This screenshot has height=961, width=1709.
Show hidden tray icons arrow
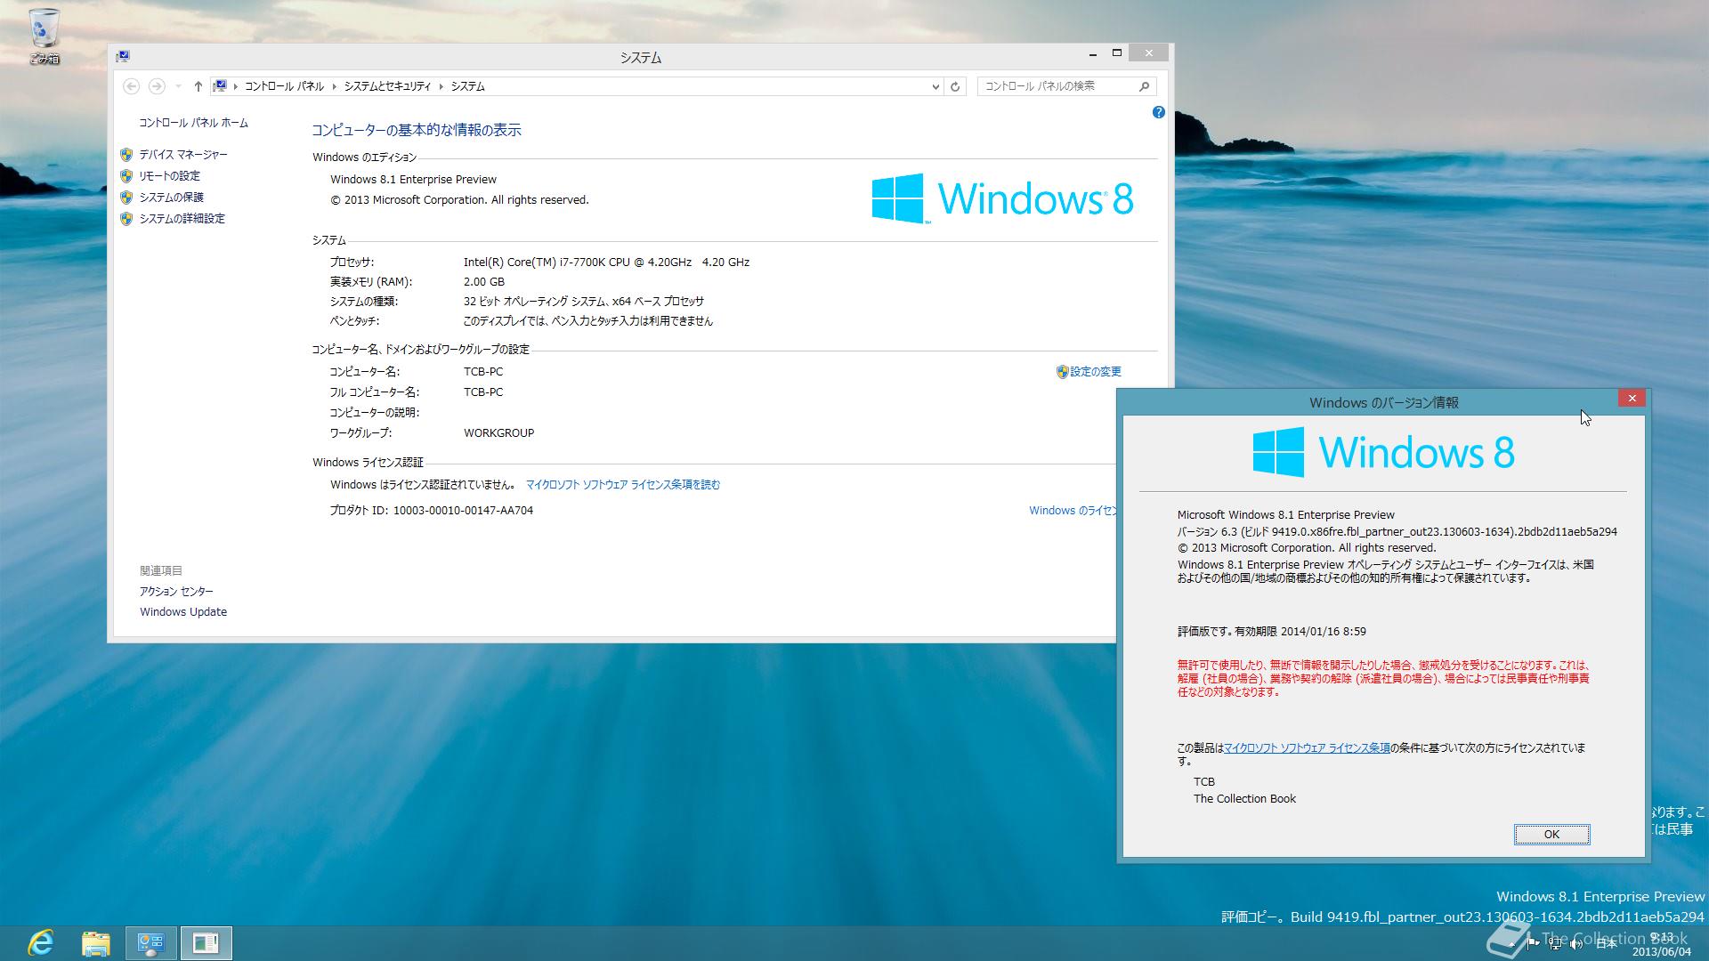tap(1512, 944)
